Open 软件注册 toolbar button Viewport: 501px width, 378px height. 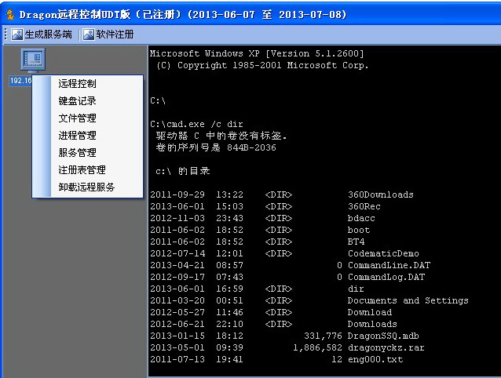[108, 35]
